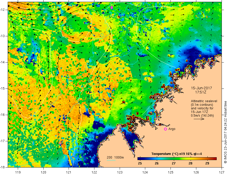Click latitude axis label '-12'
227x175 pixels.
click(x=3, y=10)
